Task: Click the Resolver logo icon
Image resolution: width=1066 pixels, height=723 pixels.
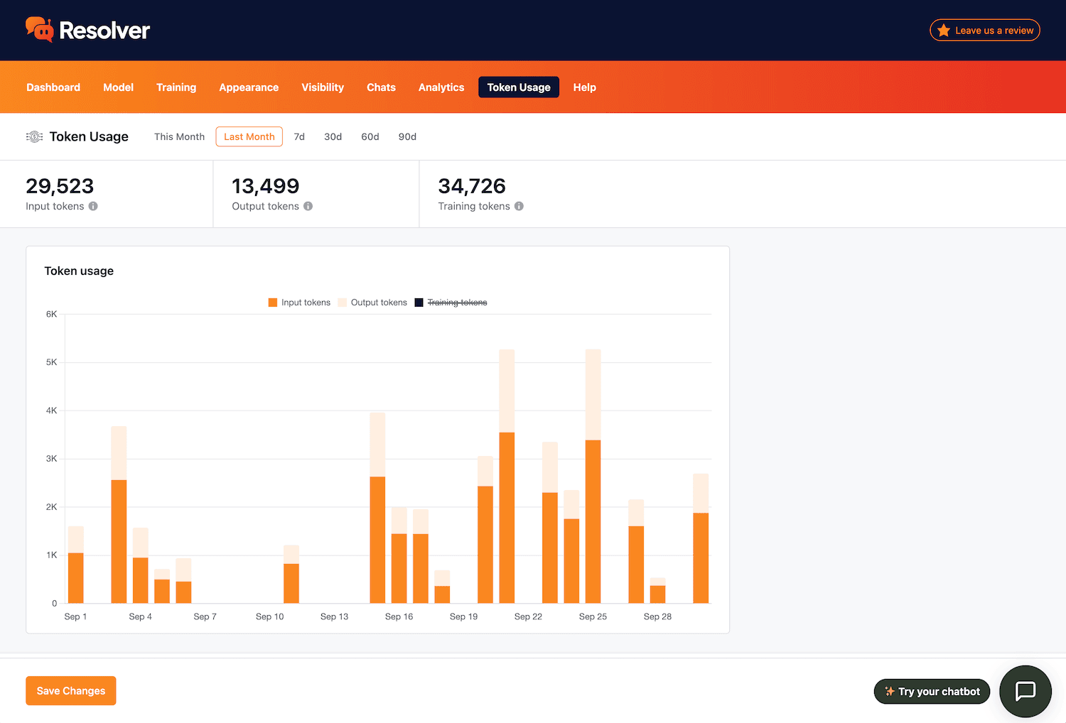Action: pyautogui.click(x=40, y=30)
